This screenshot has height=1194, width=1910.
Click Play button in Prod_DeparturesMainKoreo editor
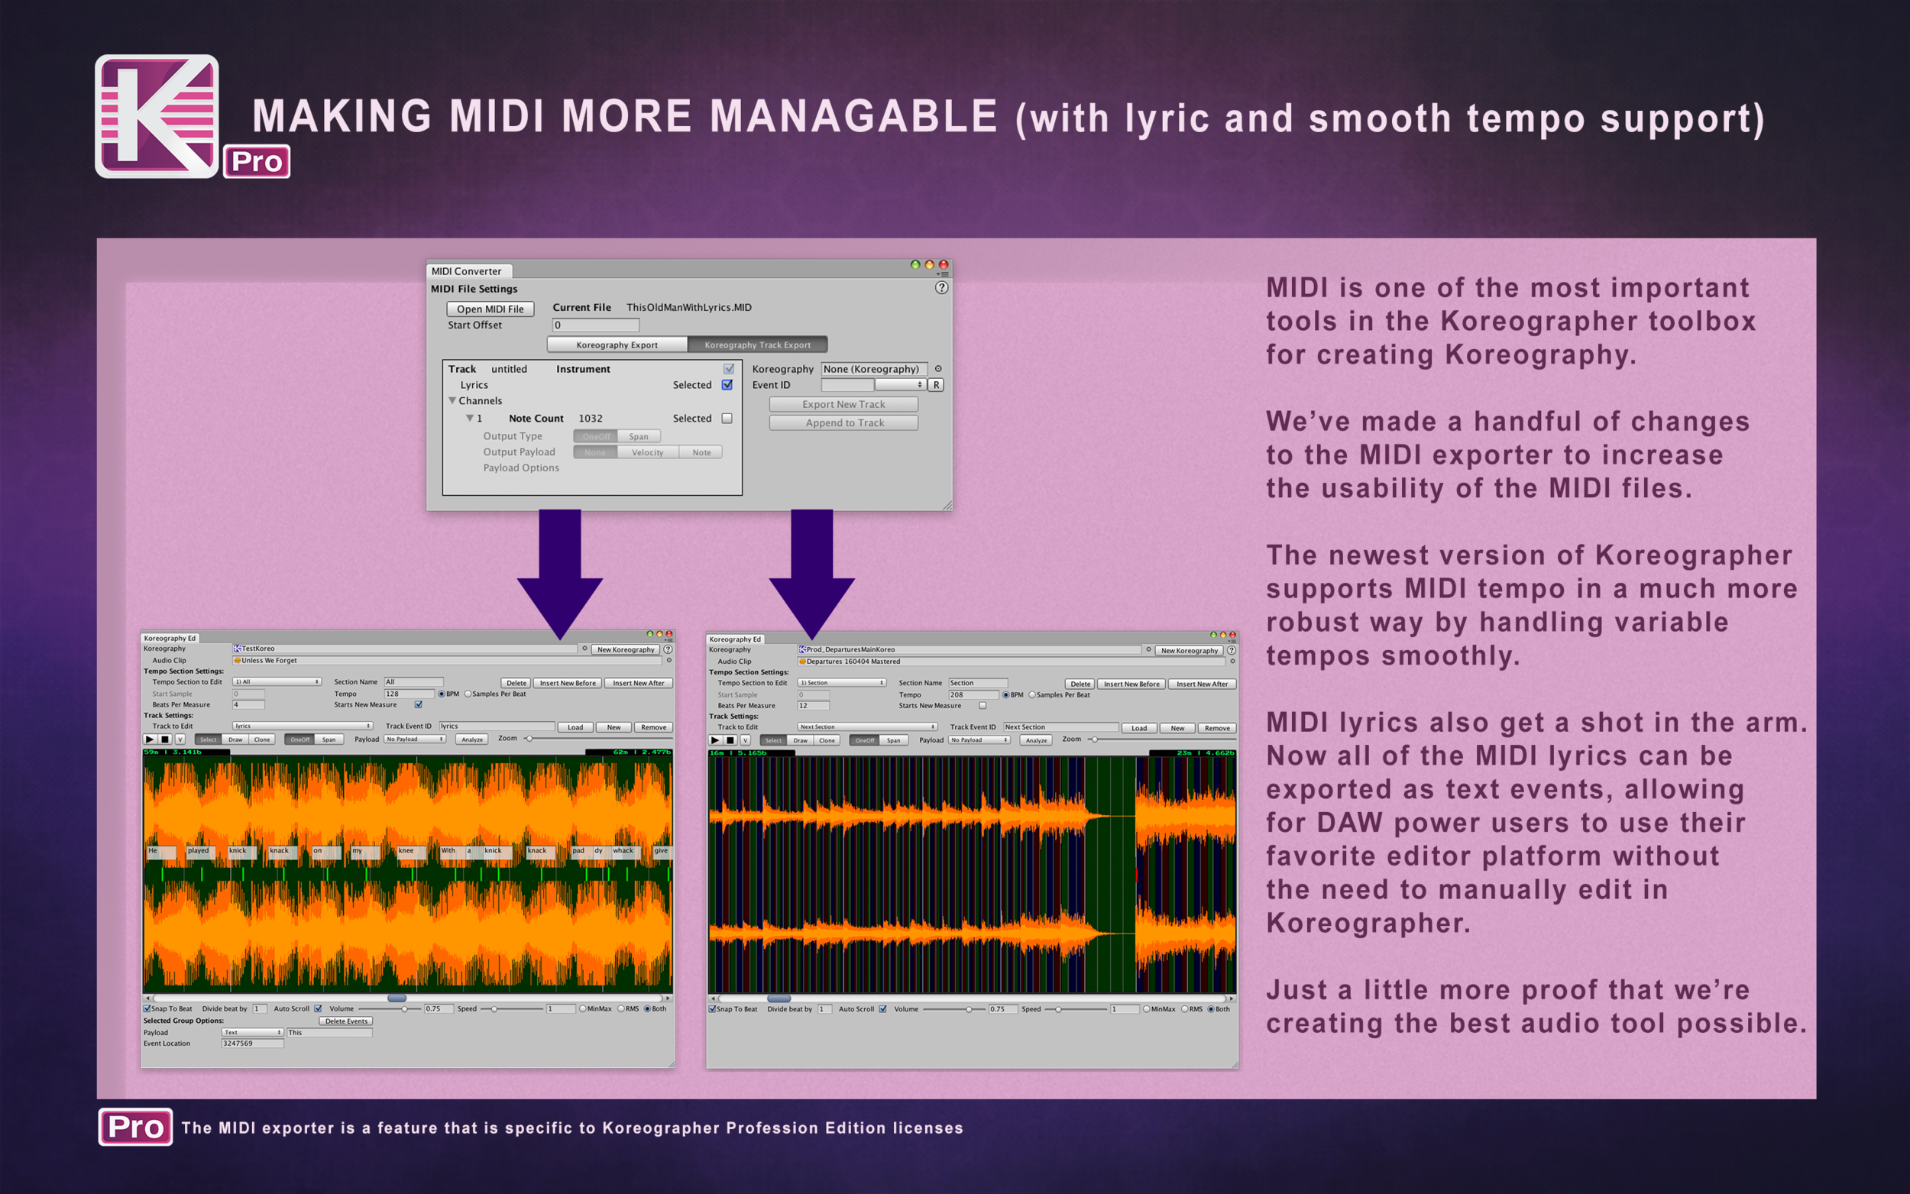(714, 740)
